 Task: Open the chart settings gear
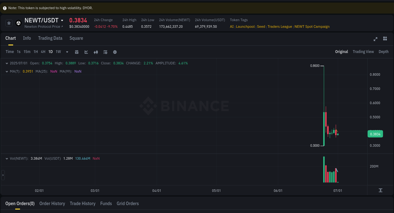click(x=115, y=52)
